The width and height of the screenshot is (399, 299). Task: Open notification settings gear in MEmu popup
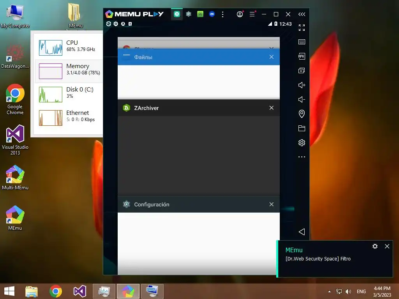(375, 246)
